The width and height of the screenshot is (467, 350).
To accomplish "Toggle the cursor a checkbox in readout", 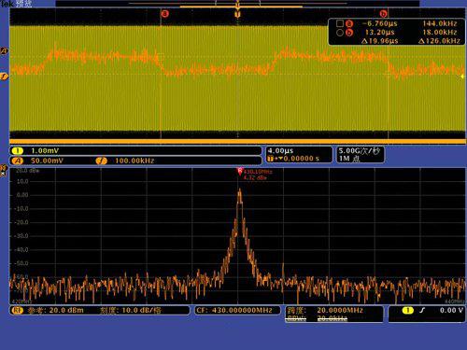I will click(x=340, y=23).
